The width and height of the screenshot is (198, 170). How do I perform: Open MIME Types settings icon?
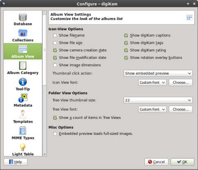click(23, 130)
